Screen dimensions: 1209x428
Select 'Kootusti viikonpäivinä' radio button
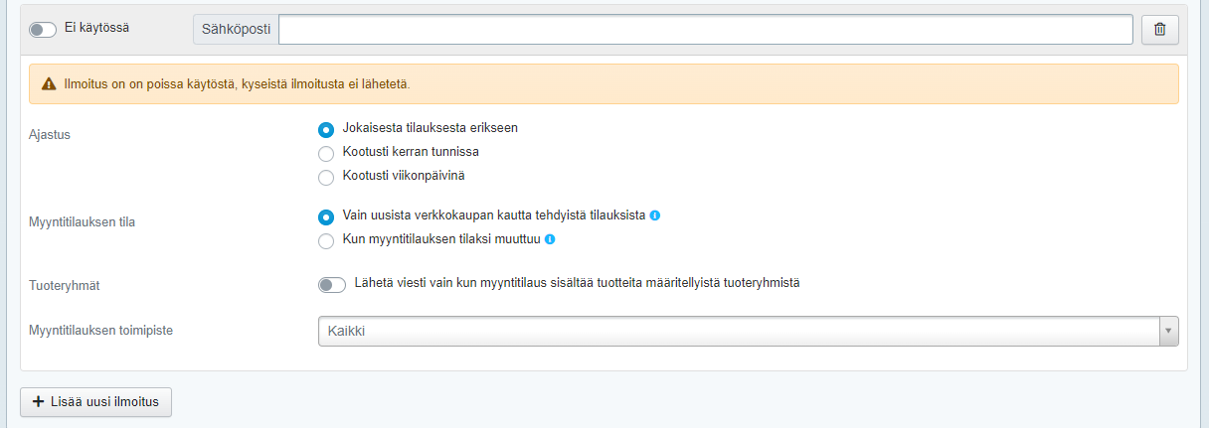tap(325, 178)
